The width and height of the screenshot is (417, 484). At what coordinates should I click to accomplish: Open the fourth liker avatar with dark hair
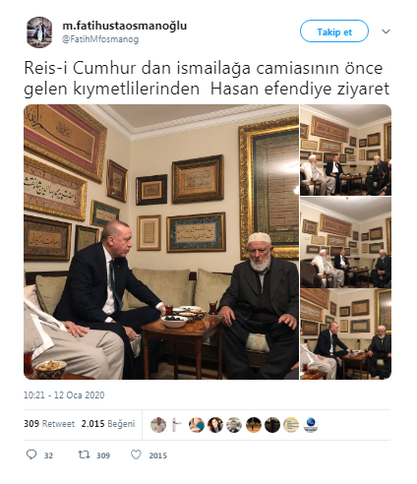click(x=215, y=425)
